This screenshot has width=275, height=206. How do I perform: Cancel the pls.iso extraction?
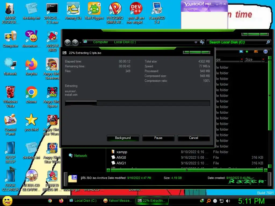pos(194,138)
